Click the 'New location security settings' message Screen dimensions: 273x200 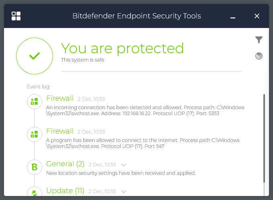pyautogui.click(x=121, y=173)
